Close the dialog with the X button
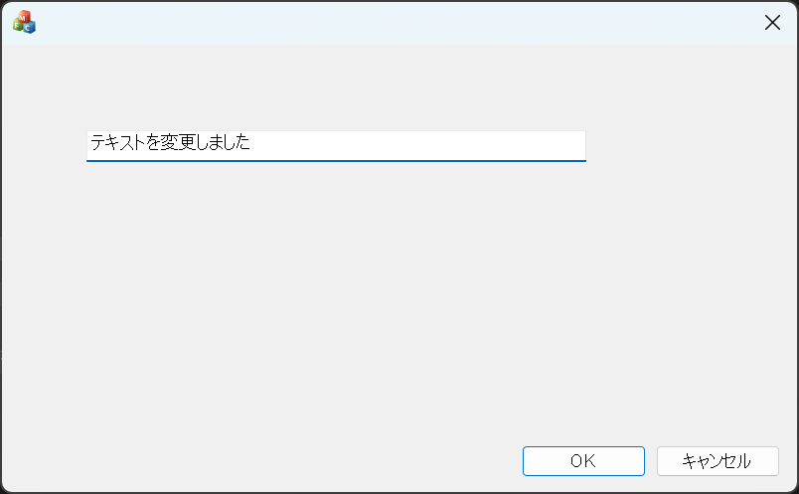Image resolution: width=799 pixels, height=494 pixels. (x=772, y=23)
